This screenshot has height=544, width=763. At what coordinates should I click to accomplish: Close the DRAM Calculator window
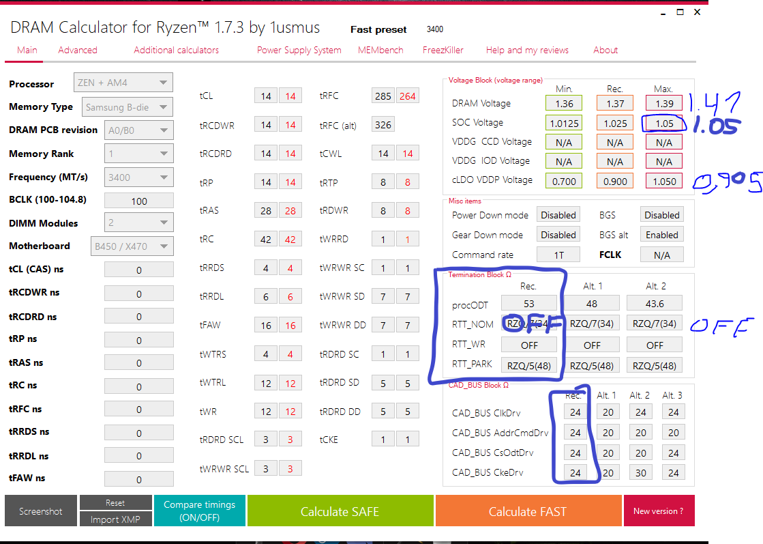(x=698, y=12)
